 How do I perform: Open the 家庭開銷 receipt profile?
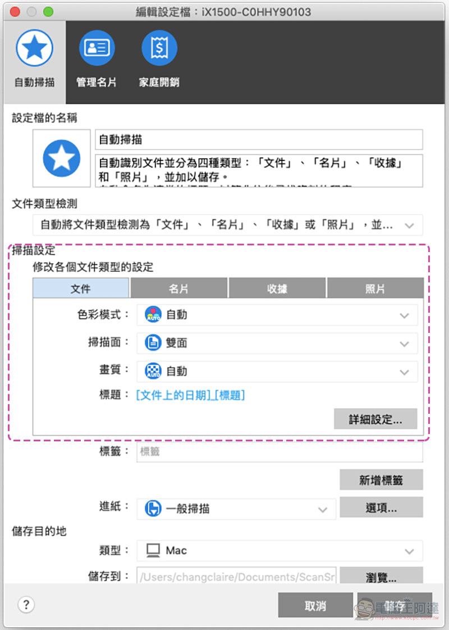159,48
